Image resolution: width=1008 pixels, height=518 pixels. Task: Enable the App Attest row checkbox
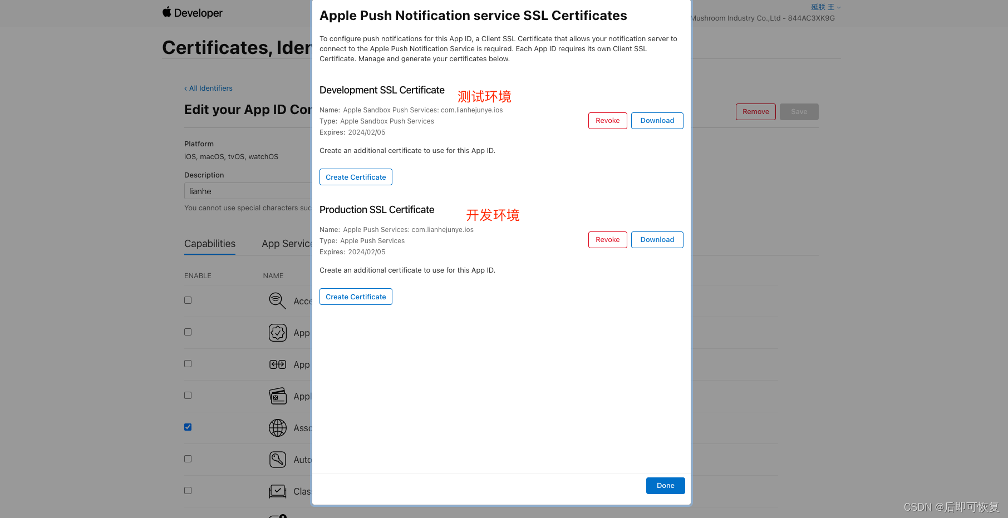[188, 332]
